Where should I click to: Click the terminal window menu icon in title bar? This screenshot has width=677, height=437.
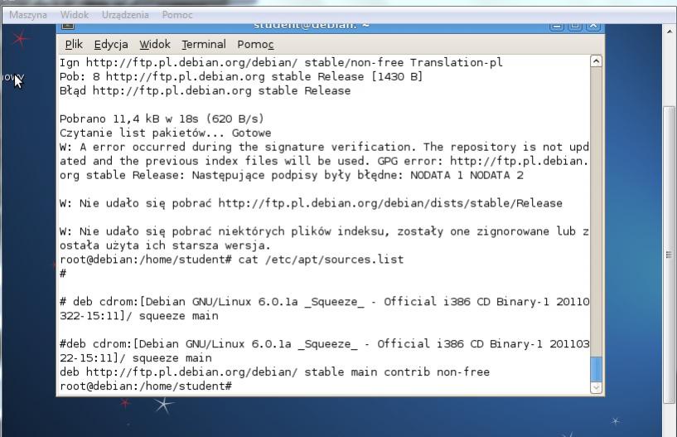click(68, 26)
